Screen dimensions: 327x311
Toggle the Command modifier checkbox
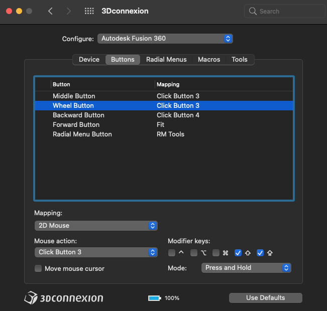point(216,253)
